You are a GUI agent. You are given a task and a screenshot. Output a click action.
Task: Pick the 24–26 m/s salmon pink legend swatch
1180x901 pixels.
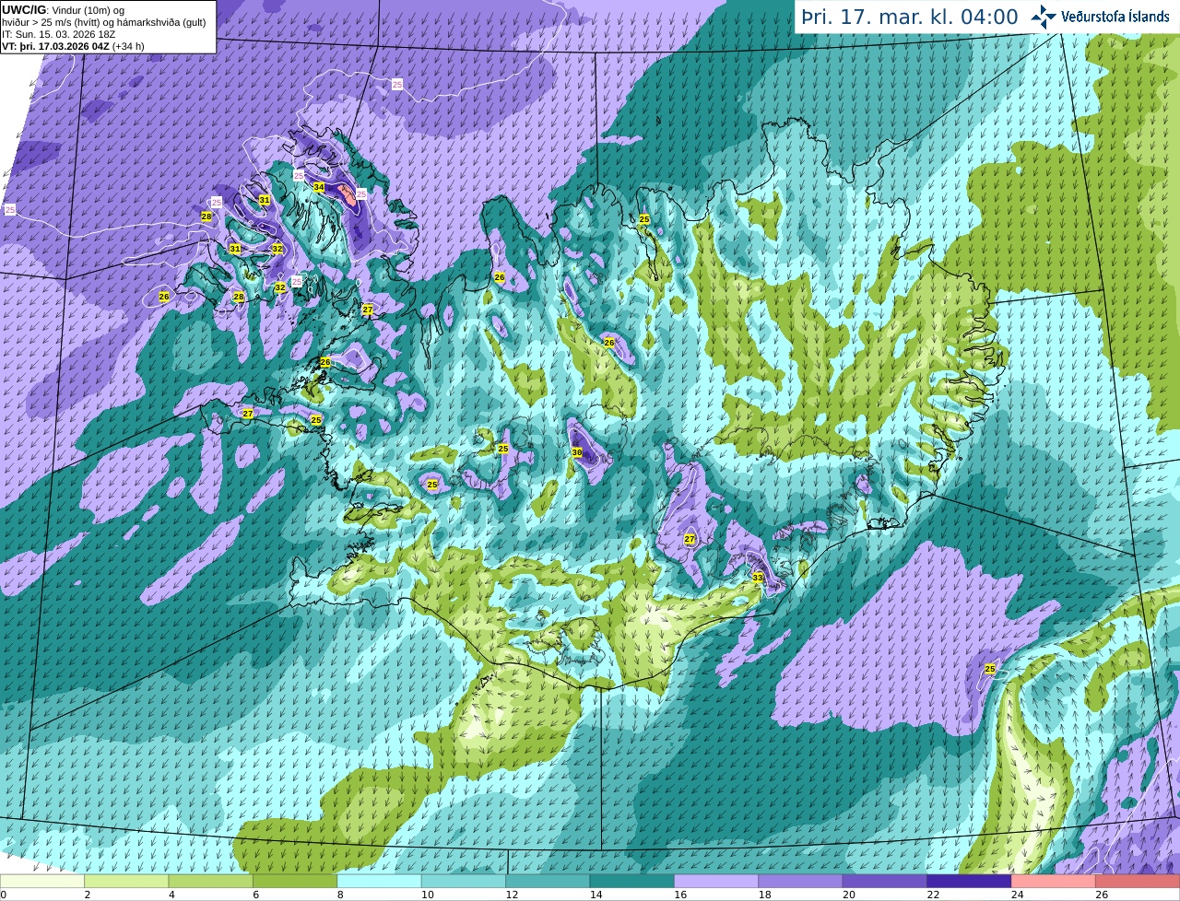1054,882
